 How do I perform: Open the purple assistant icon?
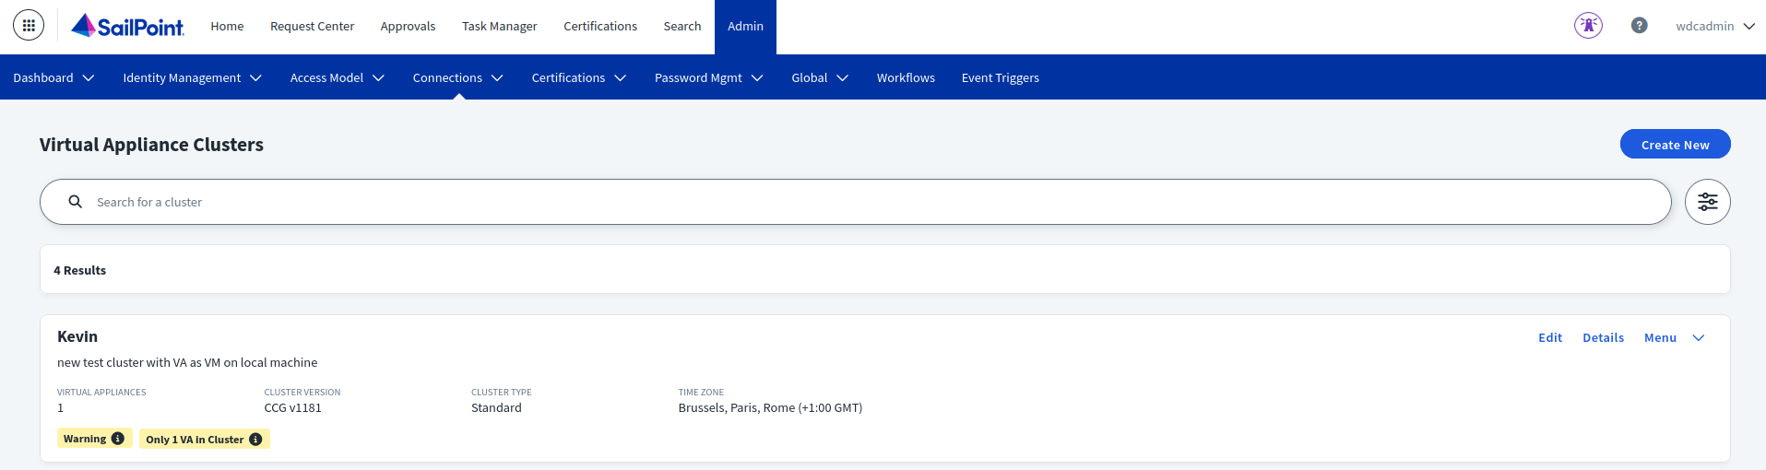1588,26
